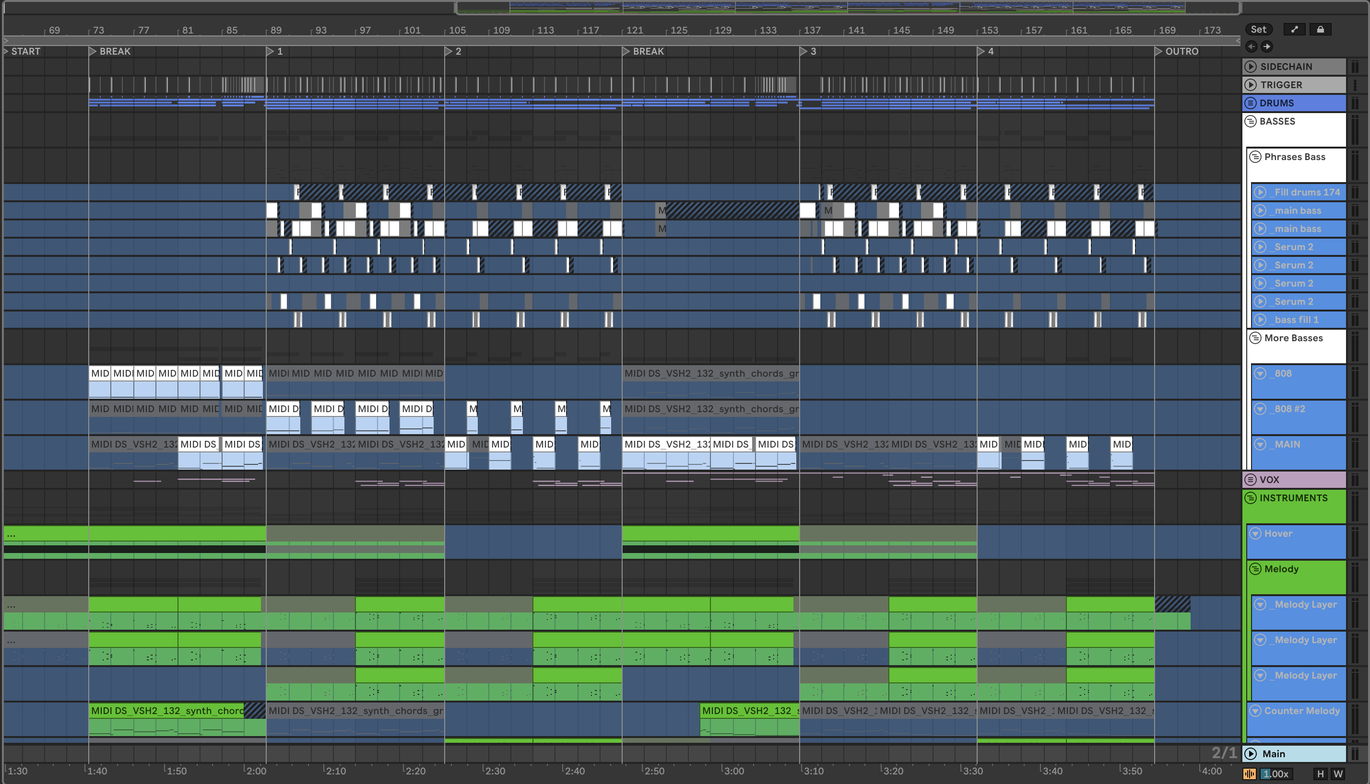Image resolution: width=1370 pixels, height=784 pixels.
Task: Unfold the Hover track
Action: tap(1255, 534)
